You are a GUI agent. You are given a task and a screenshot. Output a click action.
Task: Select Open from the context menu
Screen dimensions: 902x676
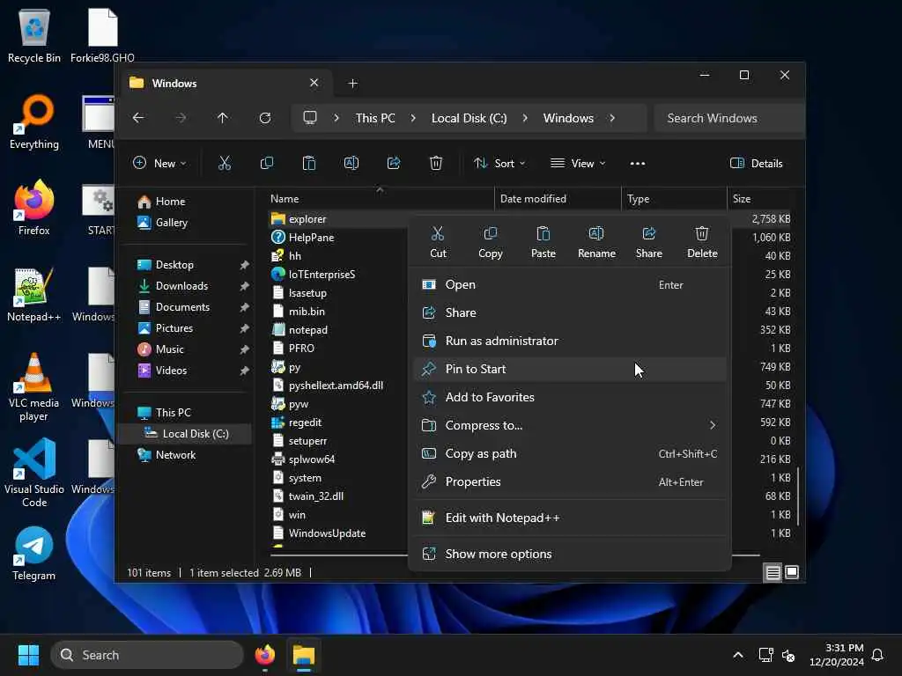570,284
